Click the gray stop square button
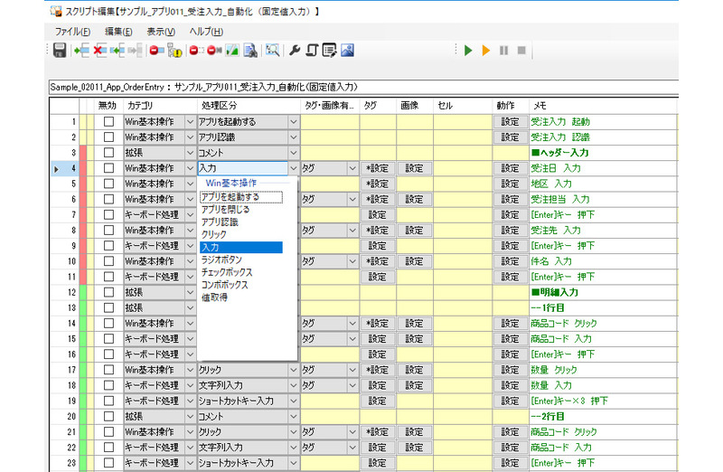This screenshot has width=723, height=472. [x=521, y=51]
